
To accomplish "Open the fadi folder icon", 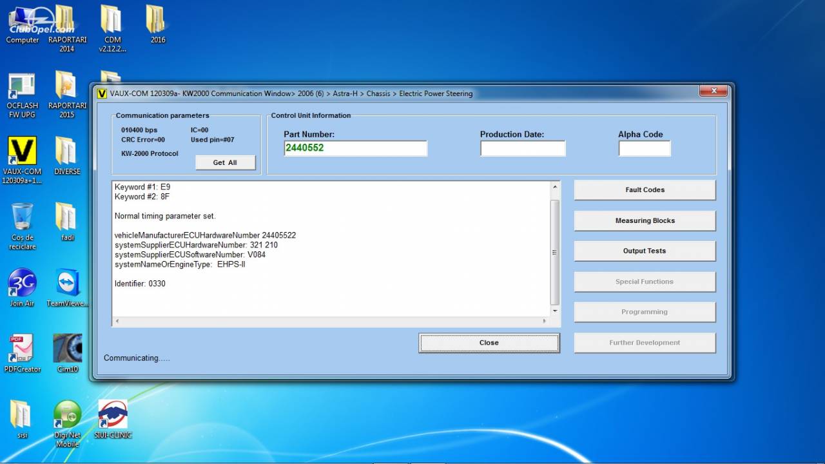I will [x=67, y=222].
